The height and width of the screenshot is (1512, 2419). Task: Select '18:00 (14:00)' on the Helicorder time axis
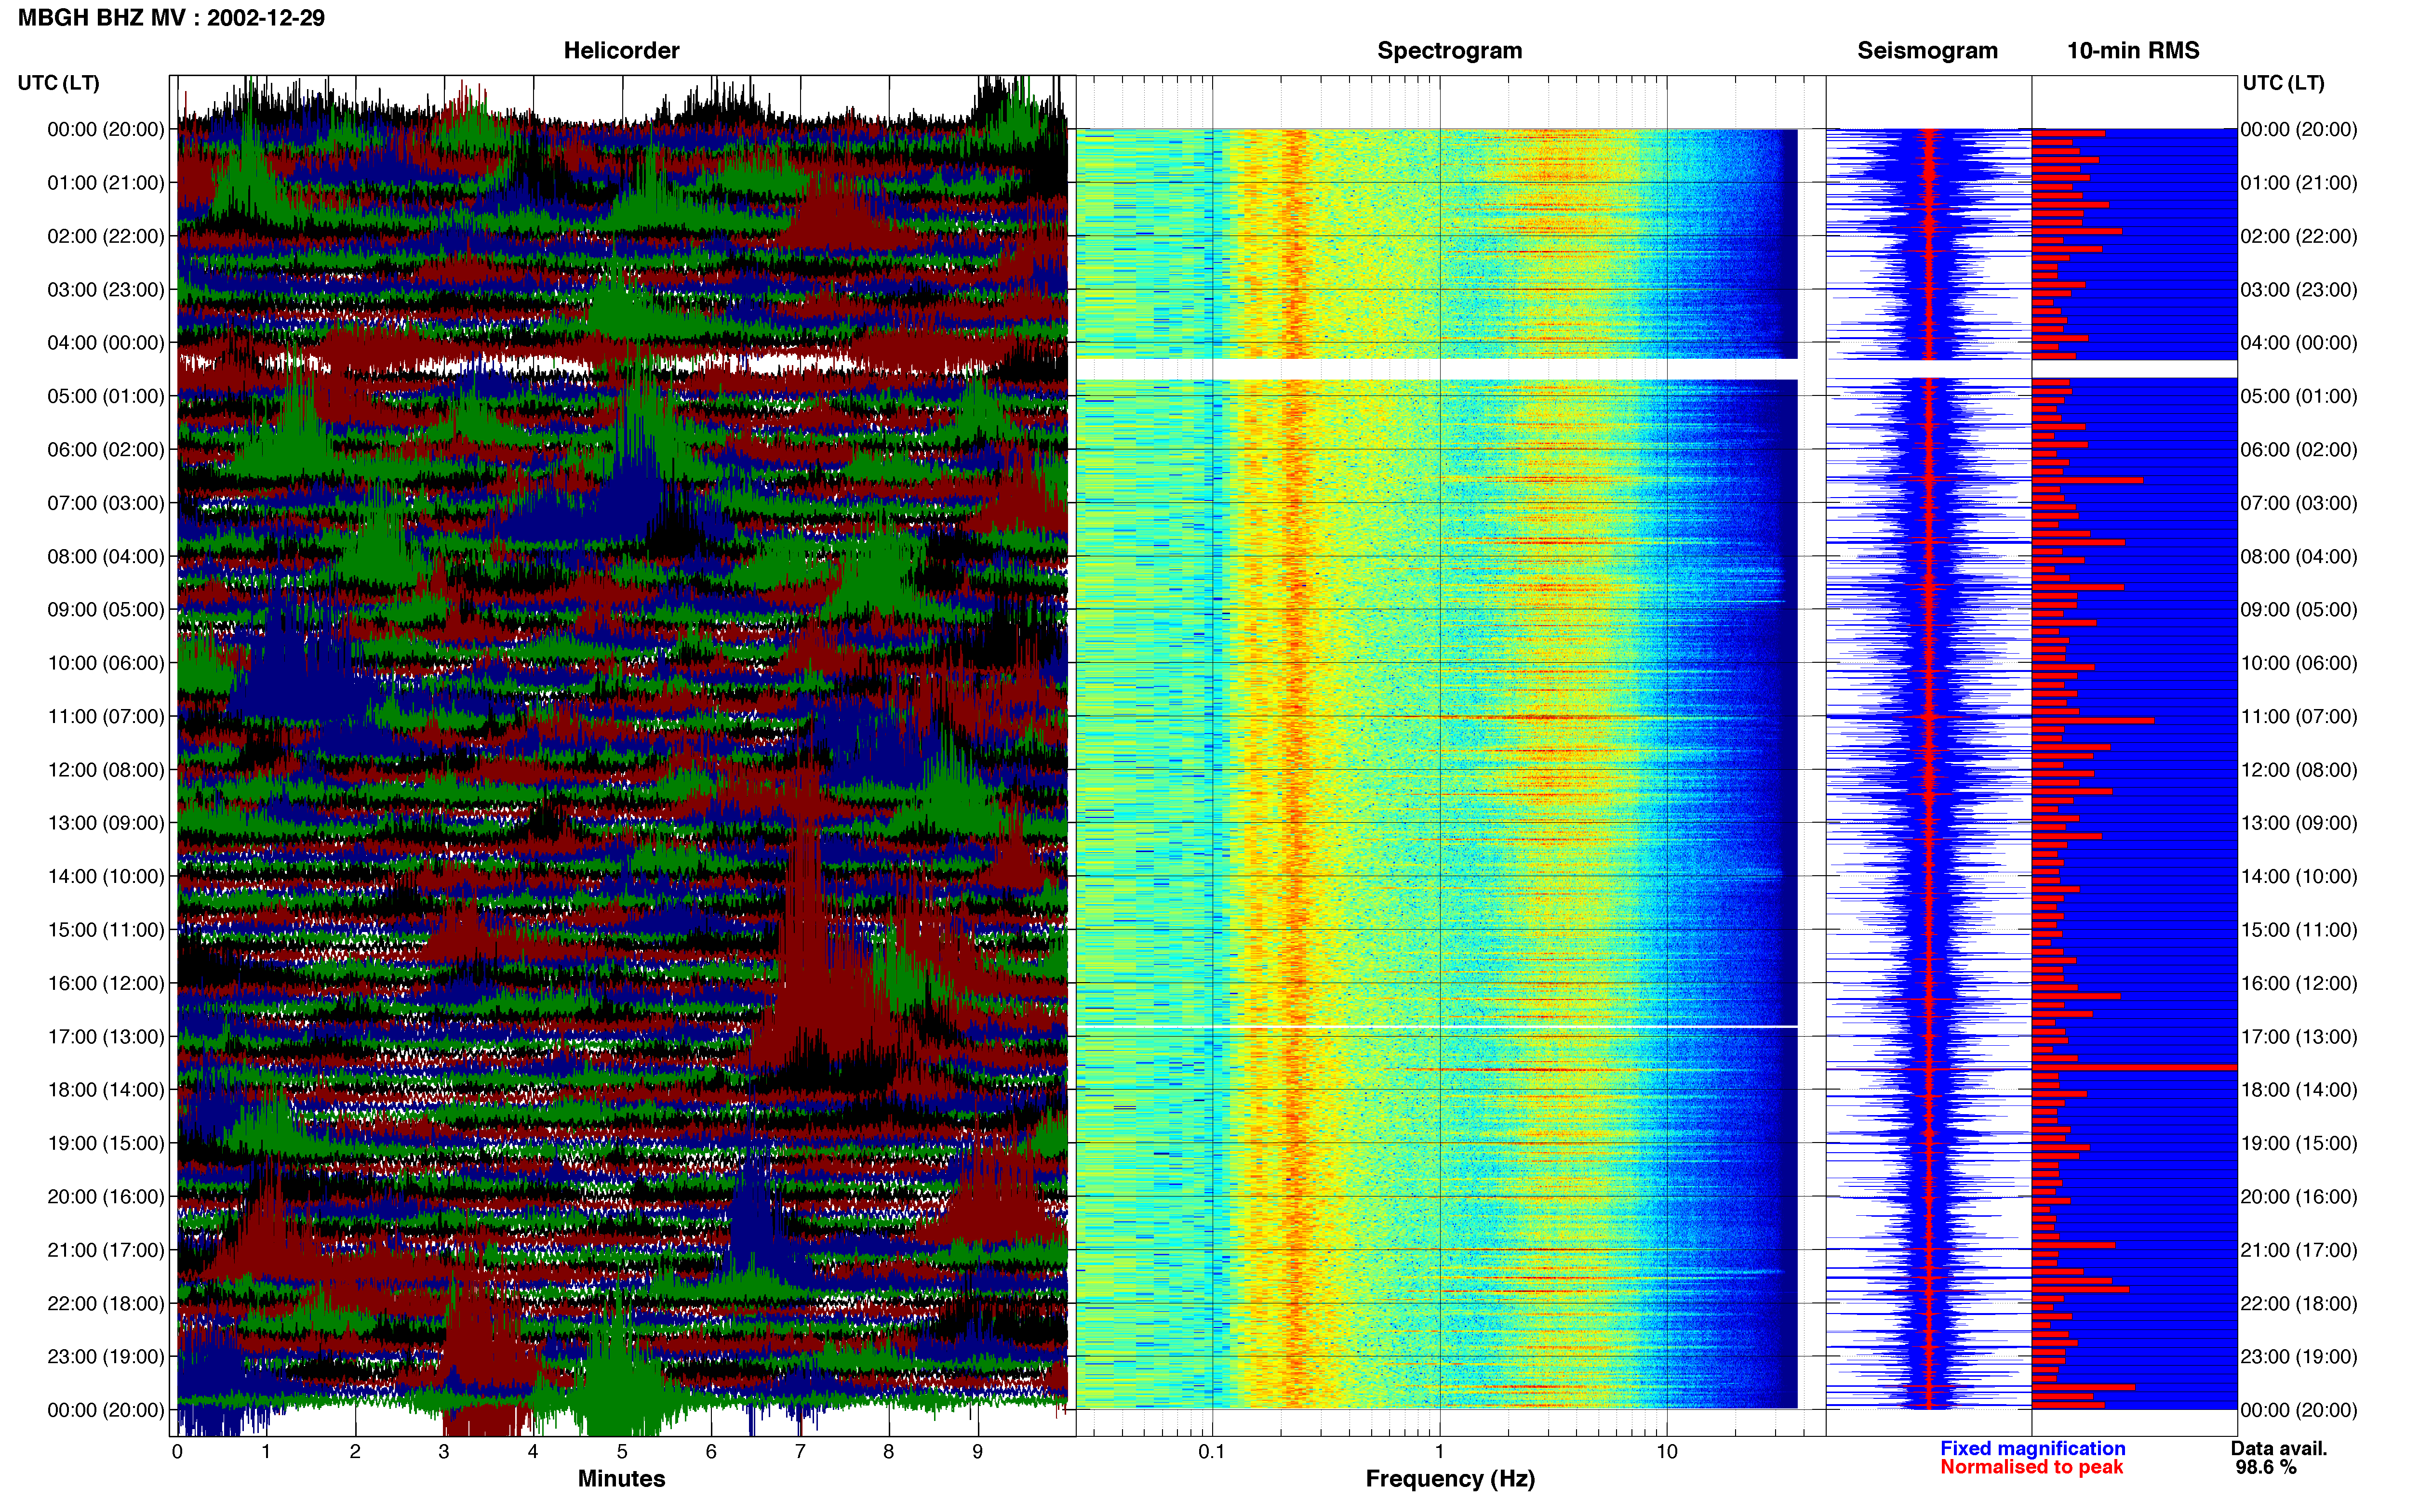106,1090
